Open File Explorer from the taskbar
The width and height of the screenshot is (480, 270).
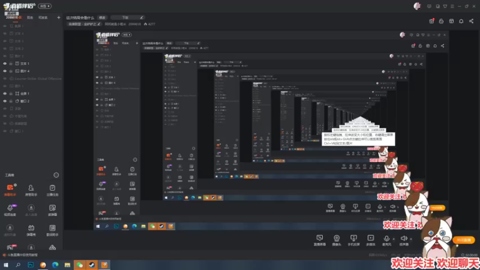67,265
